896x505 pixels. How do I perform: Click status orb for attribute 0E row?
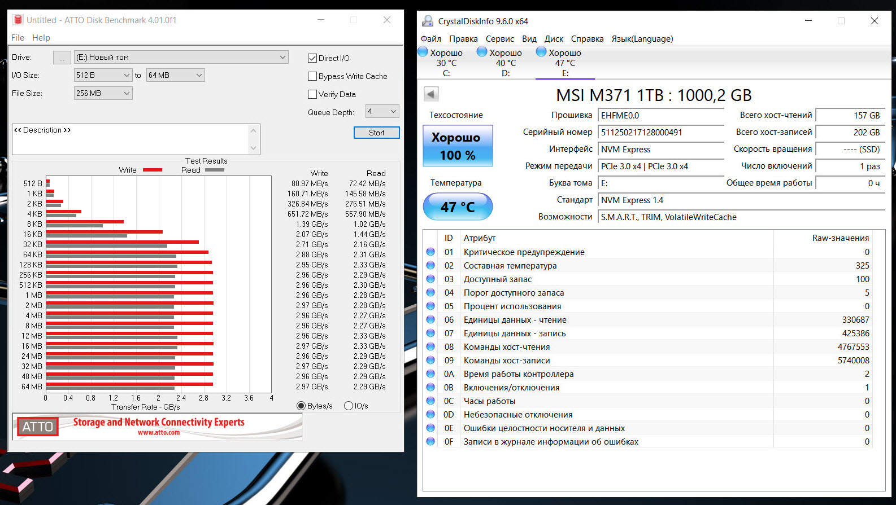pyautogui.click(x=430, y=428)
